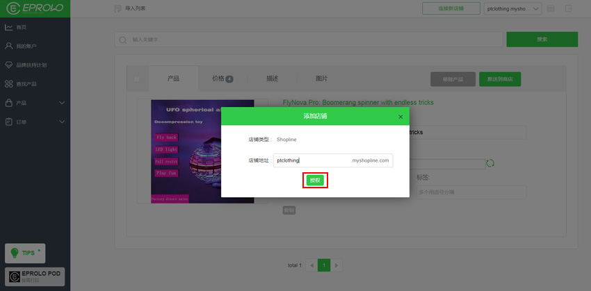Focus the 输入关键字 search field

pyautogui.click(x=308, y=40)
